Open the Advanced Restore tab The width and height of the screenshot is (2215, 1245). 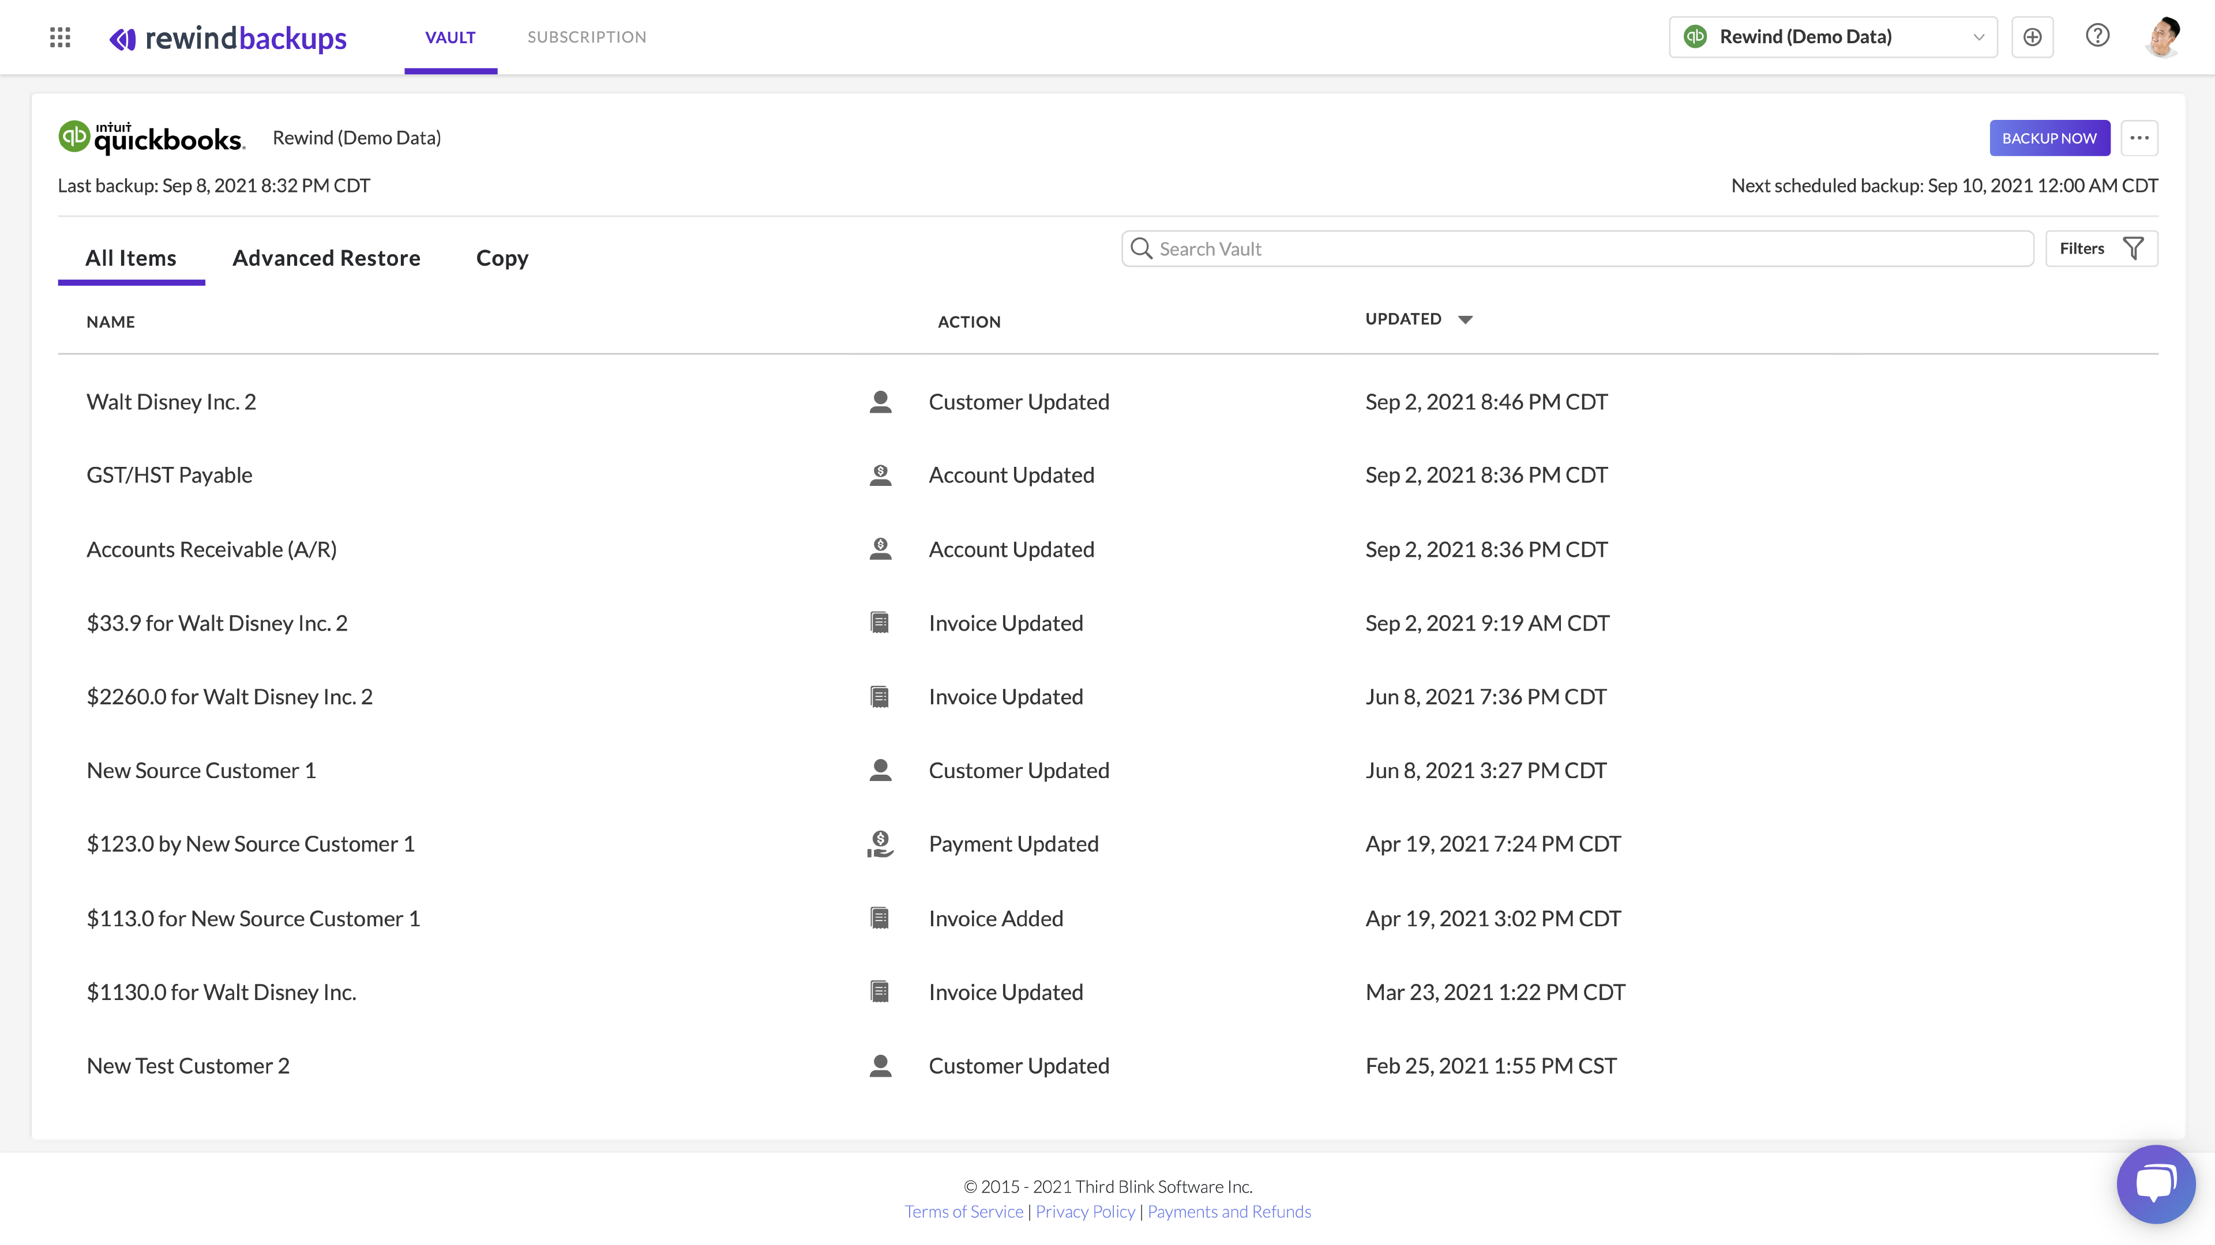pyautogui.click(x=326, y=258)
